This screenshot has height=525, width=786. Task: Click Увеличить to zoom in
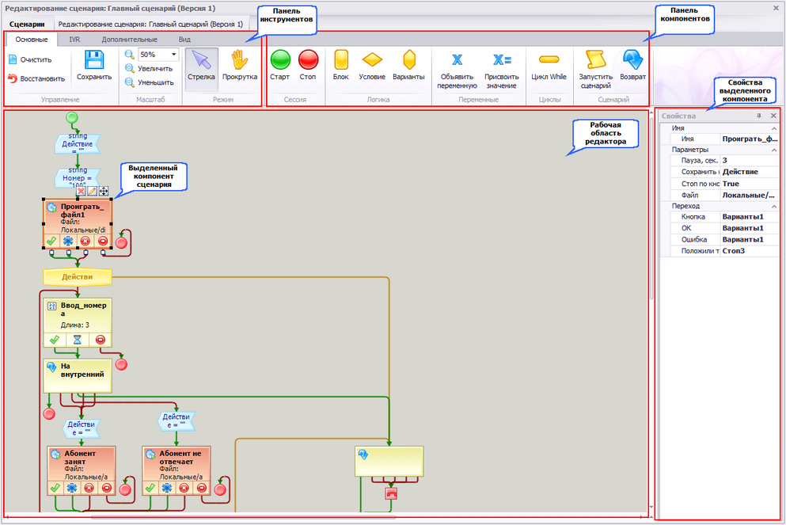coord(149,68)
